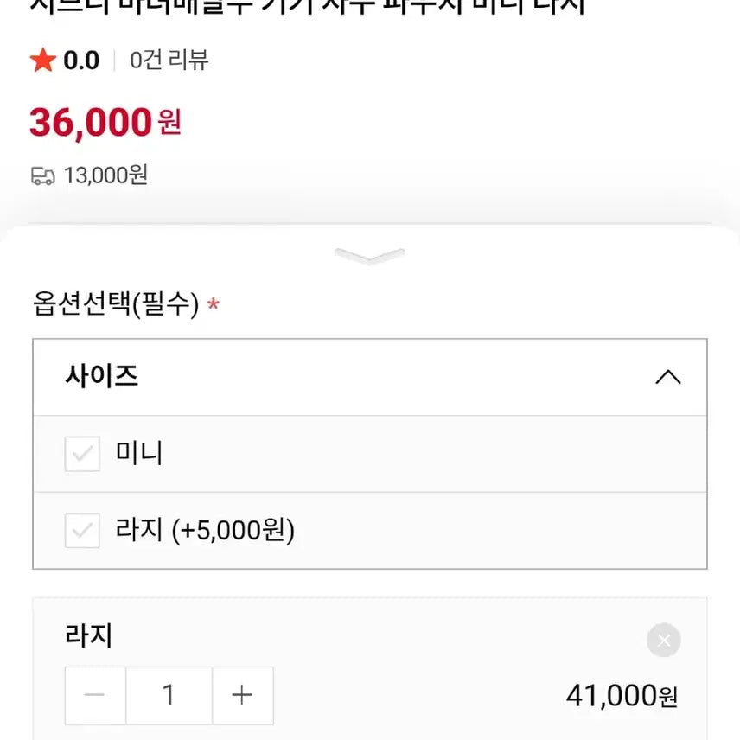Click the 옵션선택(필수) label
The width and height of the screenshot is (740, 740).
[x=116, y=305]
